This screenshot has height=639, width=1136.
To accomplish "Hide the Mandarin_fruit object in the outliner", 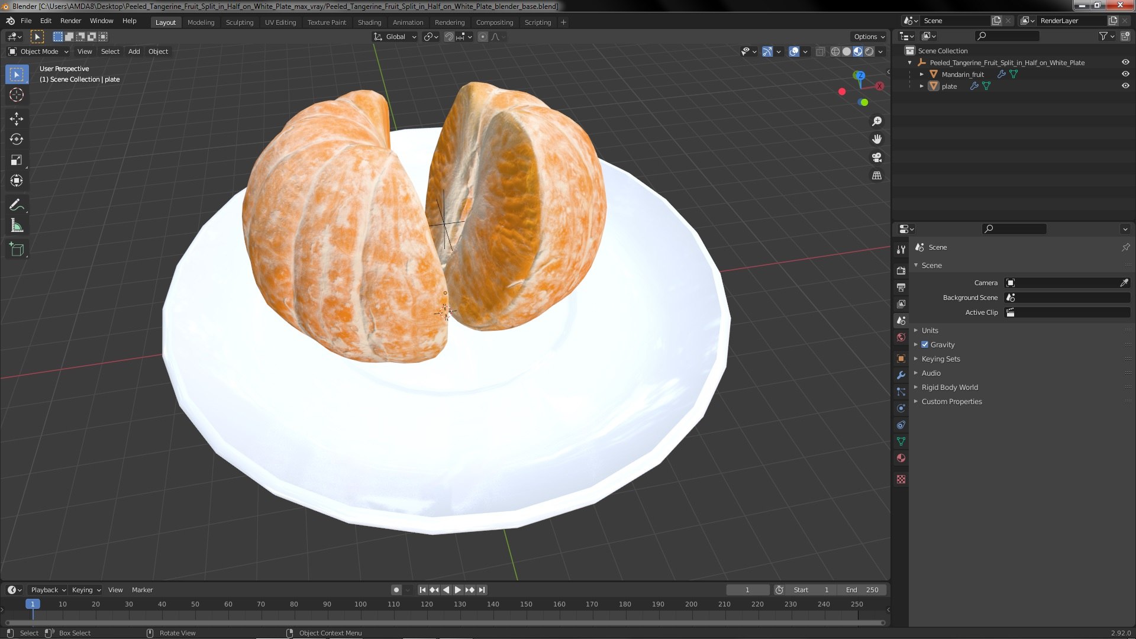I will 1125,74.
